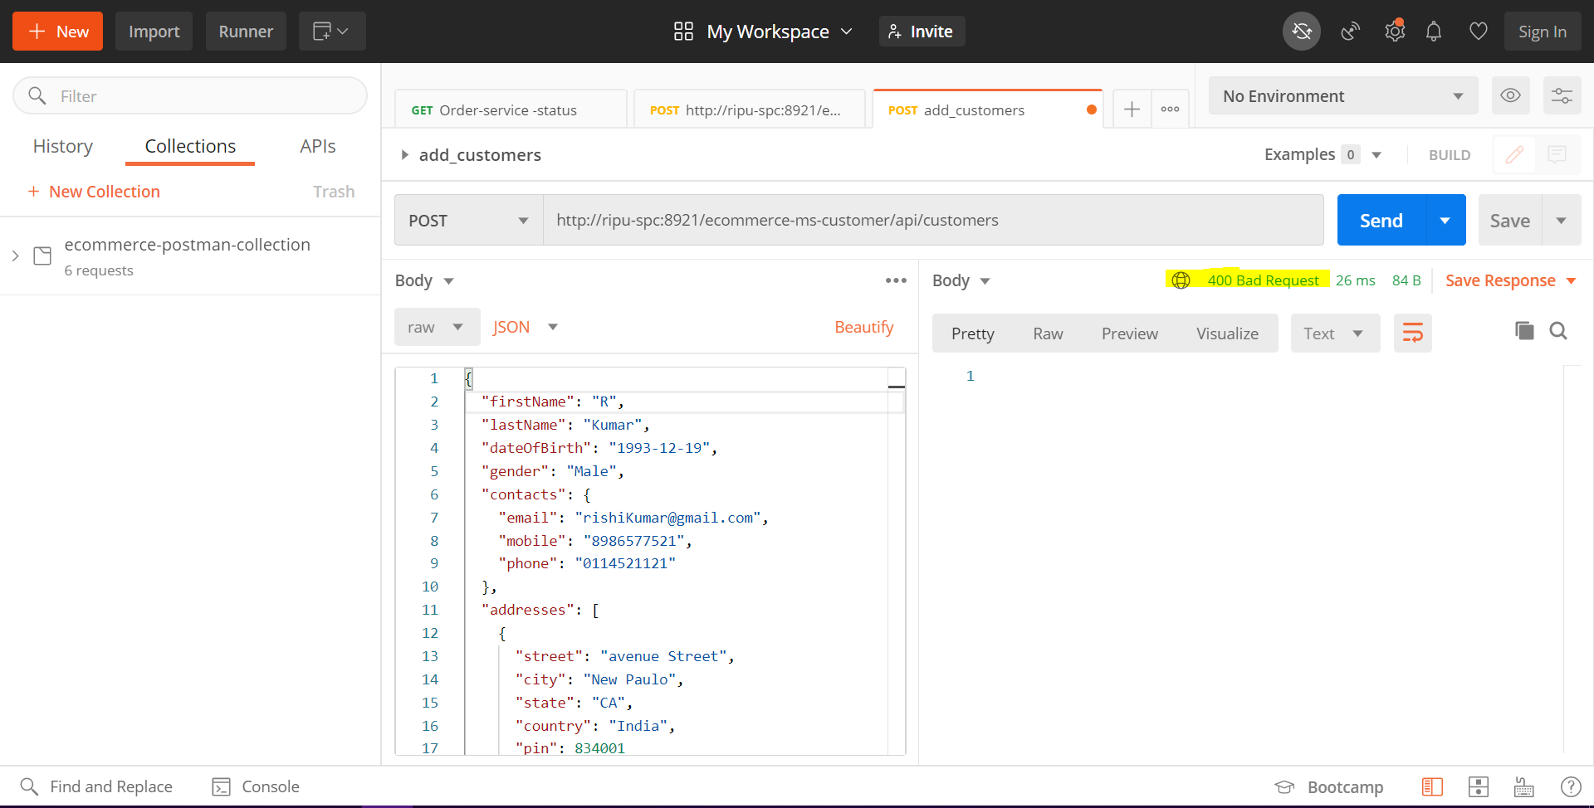Screen dimensions: 1594x808
Task: Click the heart icon in header
Action: coord(1479,32)
